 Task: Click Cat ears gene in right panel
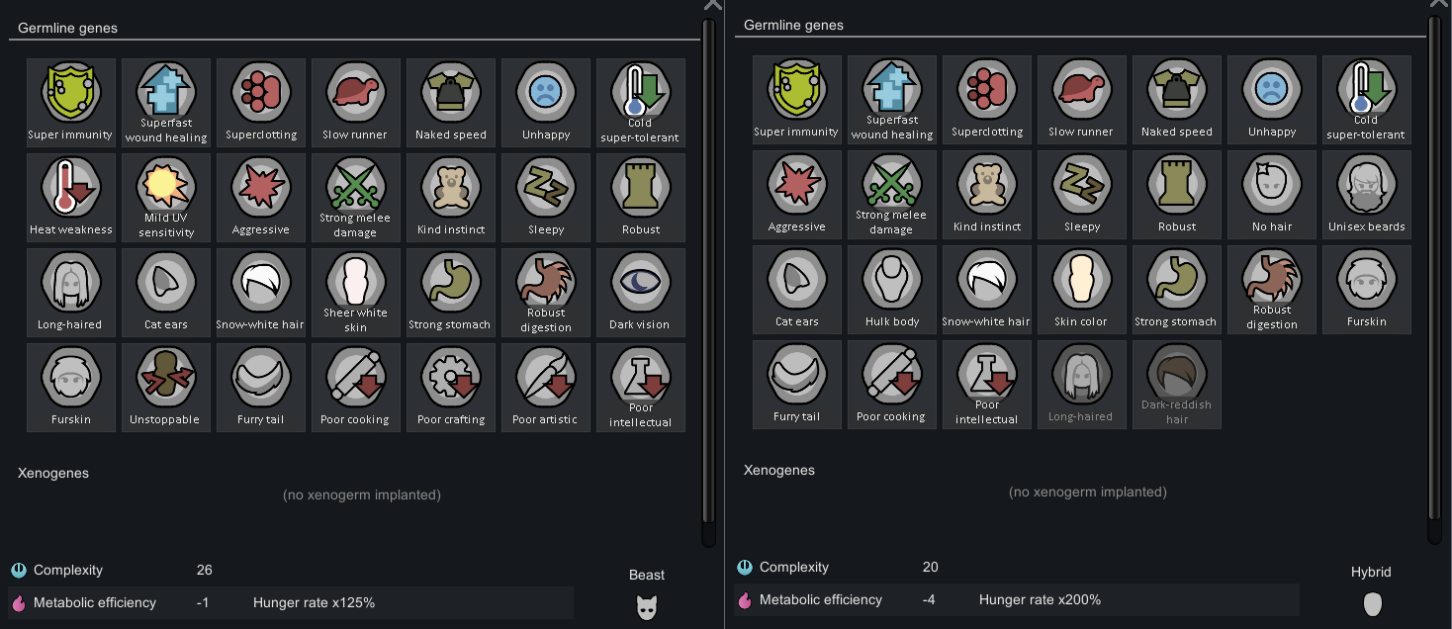pyautogui.click(x=797, y=290)
